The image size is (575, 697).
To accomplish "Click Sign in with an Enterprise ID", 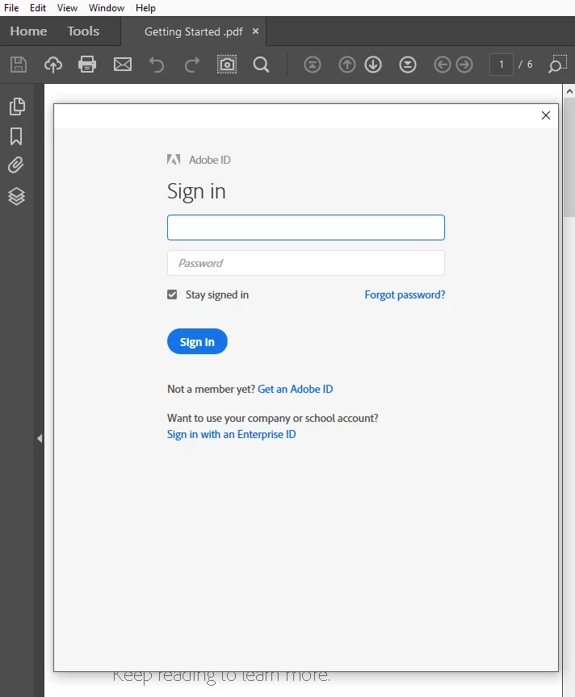I will 232,434.
